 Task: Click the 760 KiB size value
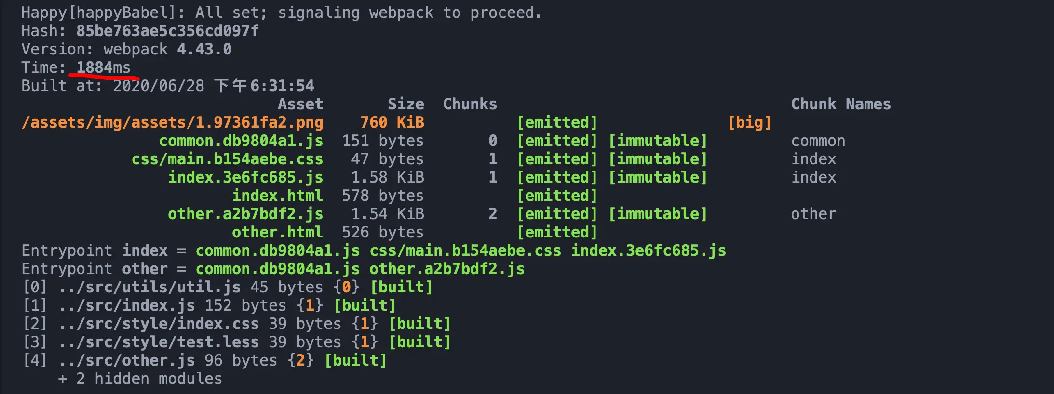pos(392,122)
